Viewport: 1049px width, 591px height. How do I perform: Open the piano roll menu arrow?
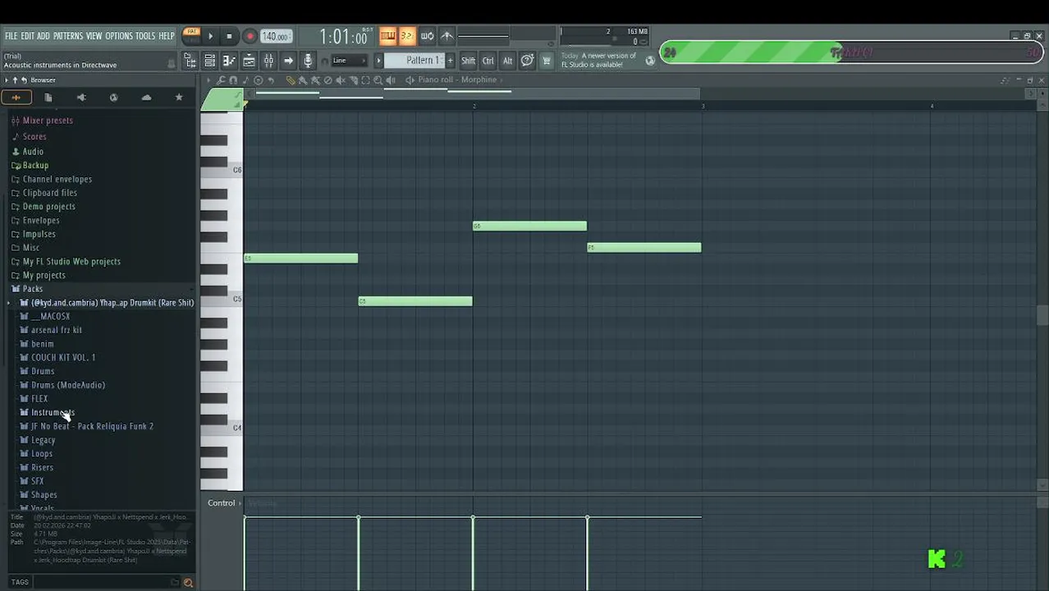click(208, 80)
